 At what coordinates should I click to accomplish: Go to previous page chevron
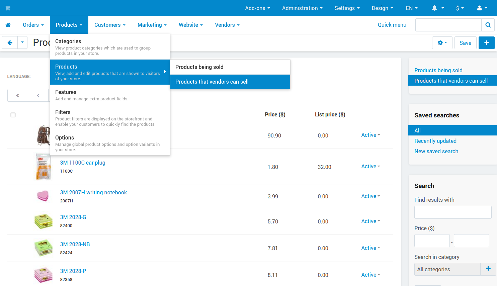[x=38, y=95]
